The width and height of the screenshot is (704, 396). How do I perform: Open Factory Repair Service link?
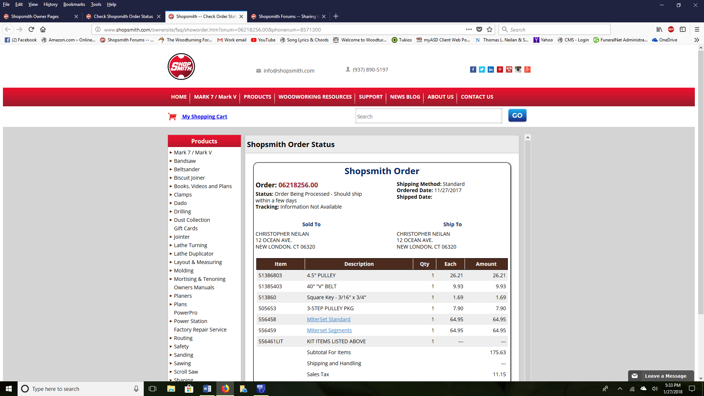click(200, 330)
